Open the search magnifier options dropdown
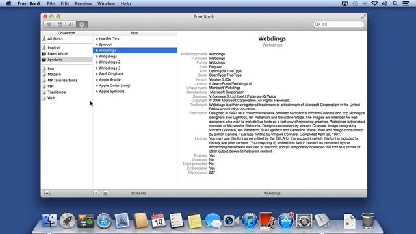416x234 pixels. [317, 25]
